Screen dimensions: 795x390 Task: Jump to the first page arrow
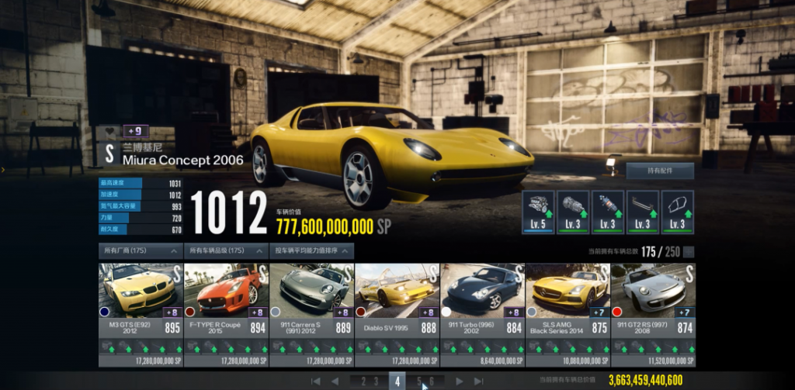click(x=315, y=381)
